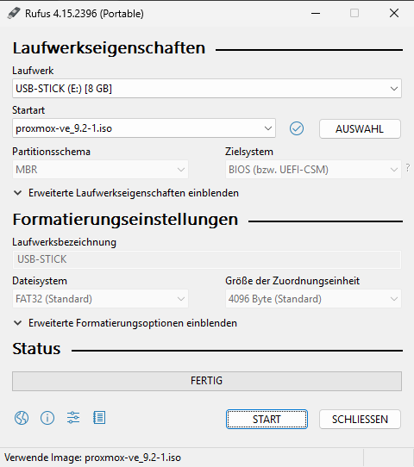
Task: Close the Rufus window
Action: coord(394,13)
